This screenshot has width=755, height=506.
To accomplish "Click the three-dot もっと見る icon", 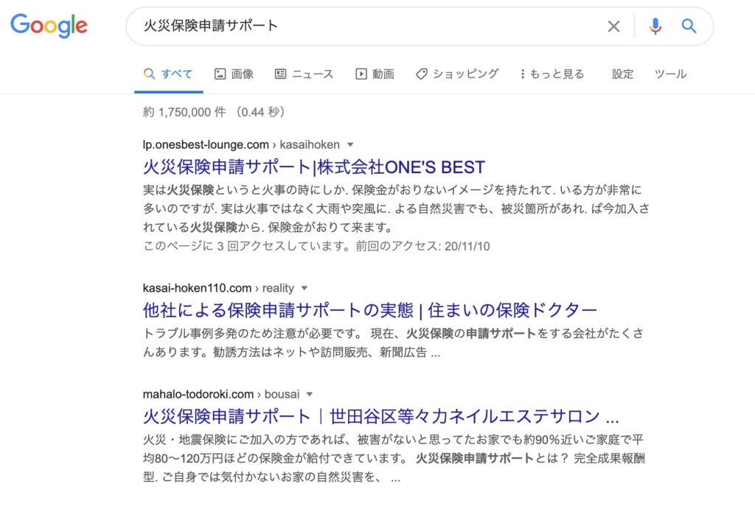I will 524,74.
